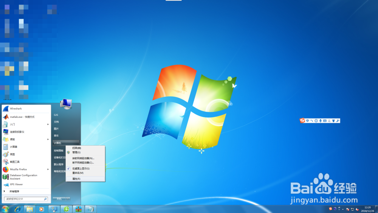
Task: Expand 所有程序 all programs list
Action: [x=26, y=191]
